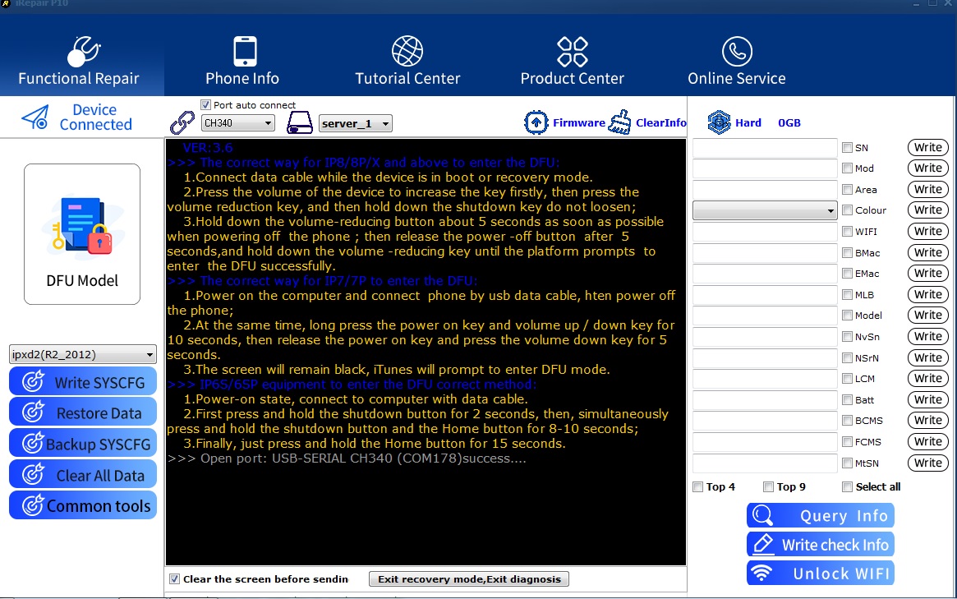Toggle Port auto connect checkbox
Image resolution: width=957 pixels, height=599 pixels.
pos(206,105)
